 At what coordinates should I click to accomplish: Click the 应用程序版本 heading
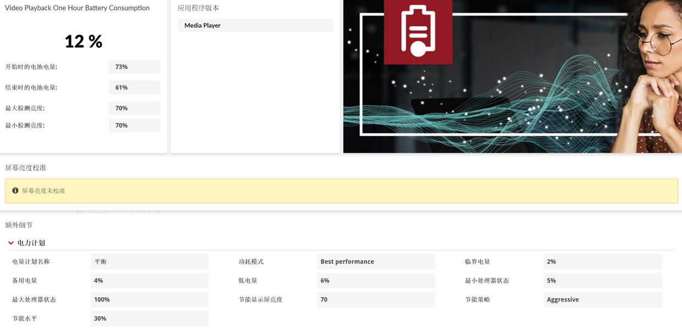[x=198, y=8]
